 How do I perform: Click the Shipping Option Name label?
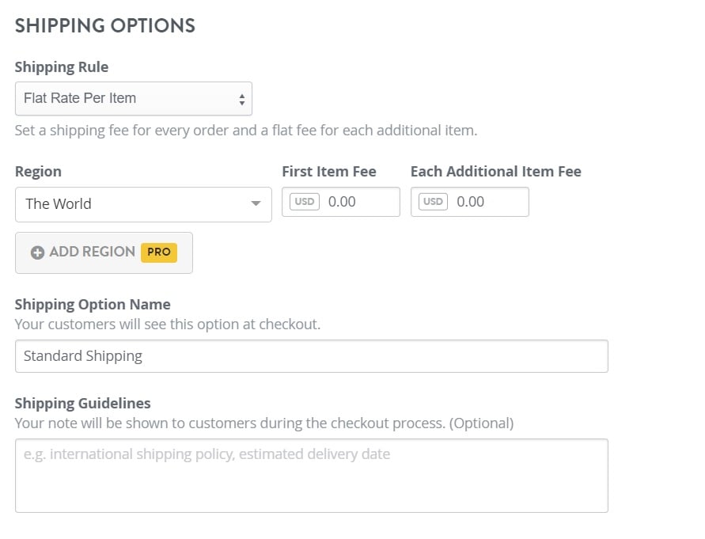click(x=93, y=305)
